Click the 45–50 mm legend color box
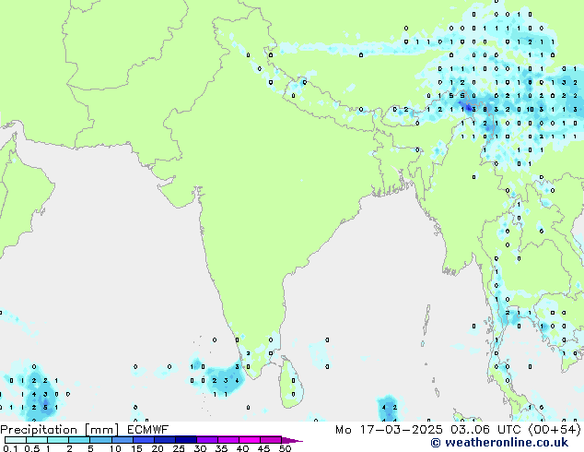This screenshot has height=452, width=584. click(271, 440)
